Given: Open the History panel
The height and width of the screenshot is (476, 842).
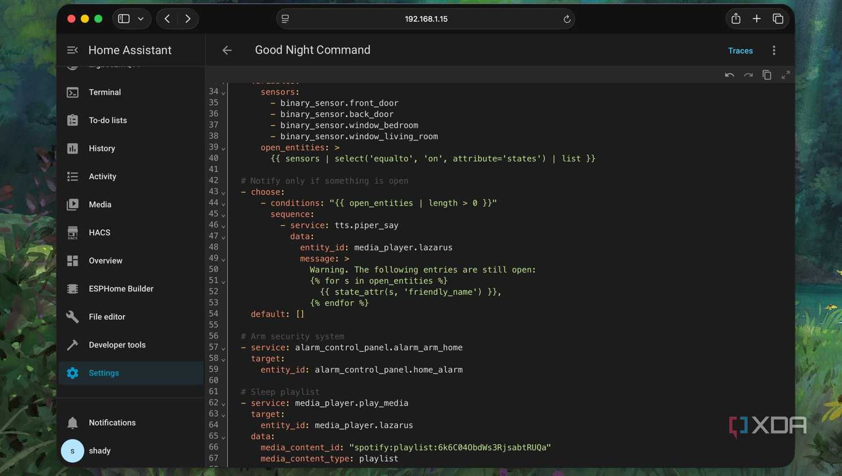Looking at the screenshot, I should (131, 148).
